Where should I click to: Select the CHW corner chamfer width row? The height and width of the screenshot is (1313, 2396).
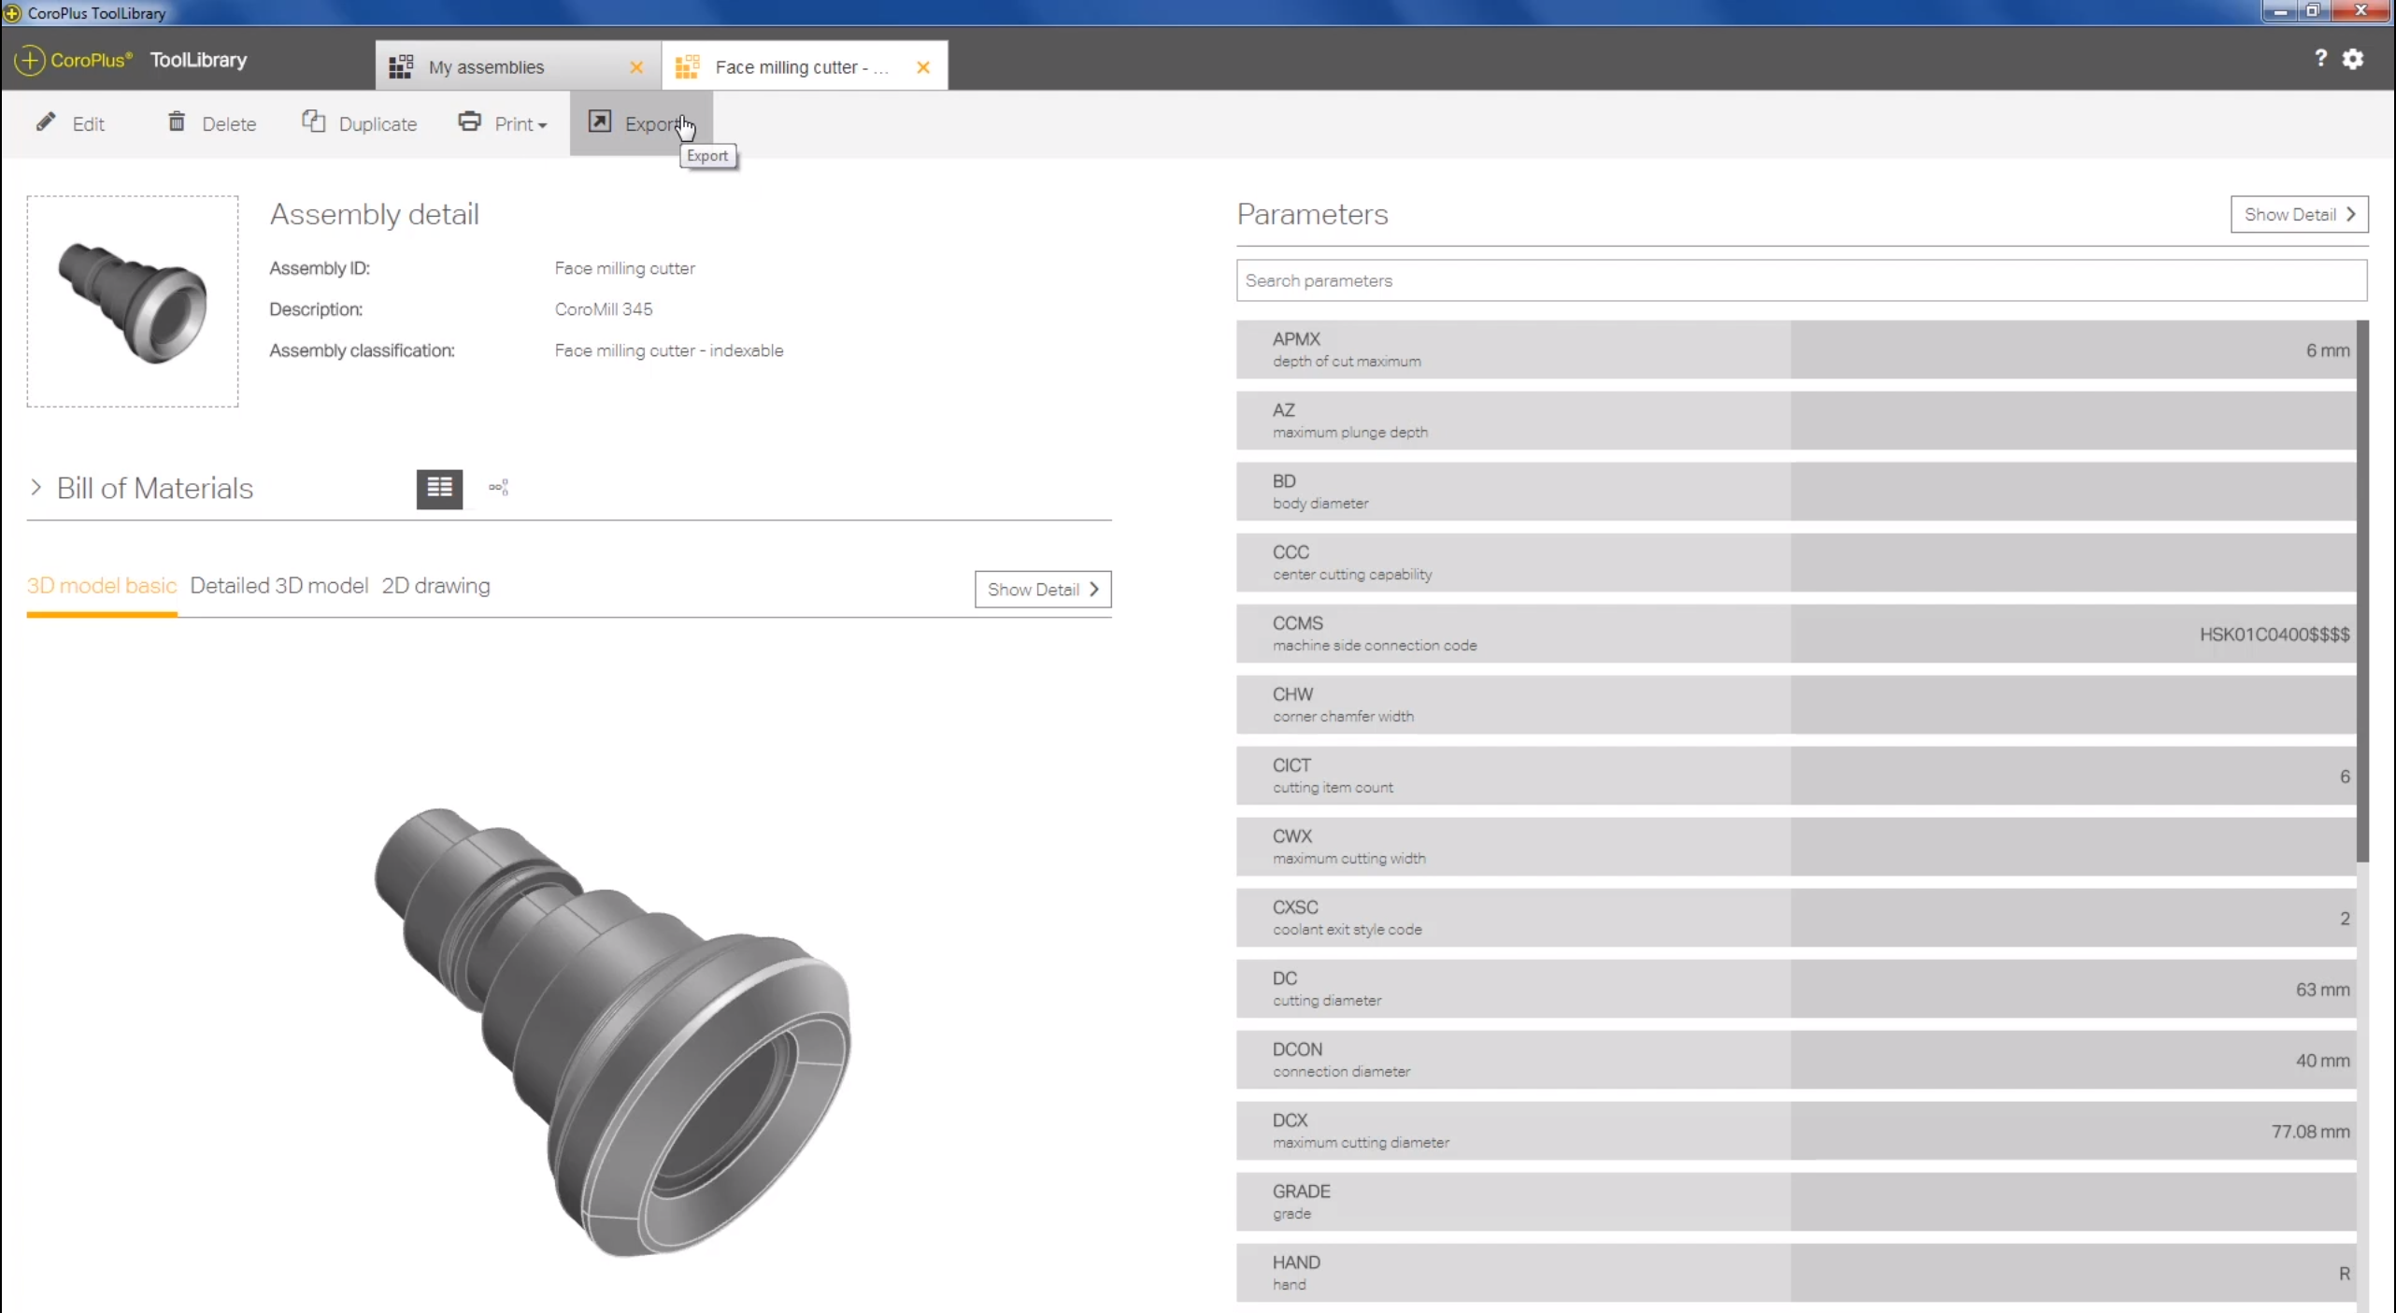point(1795,705)
